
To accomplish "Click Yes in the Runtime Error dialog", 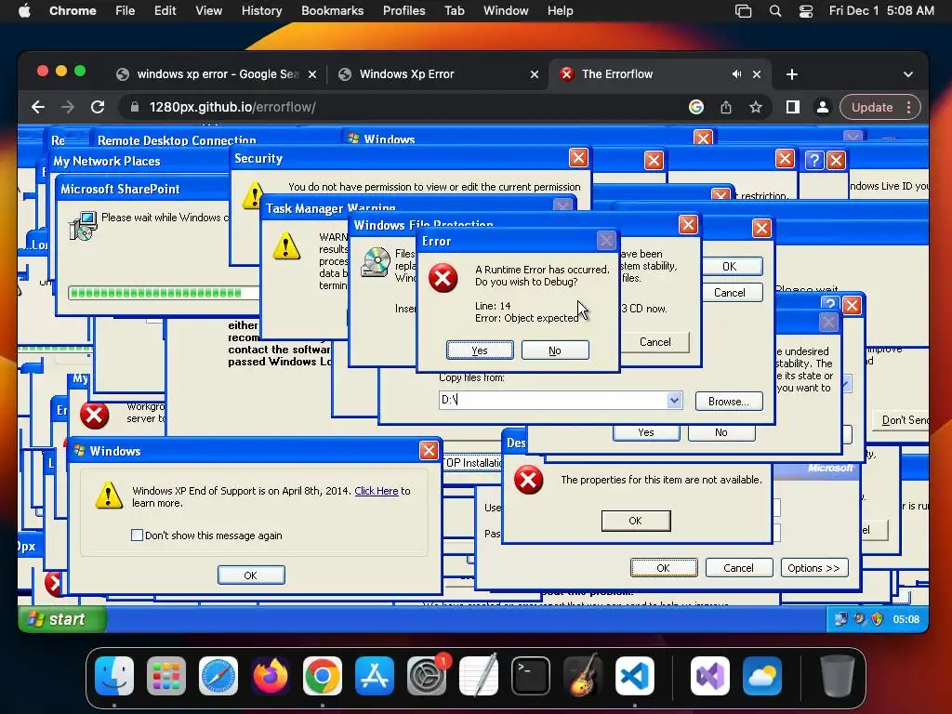I will pyautogui.click(x=480, y=350).
